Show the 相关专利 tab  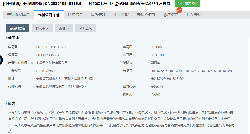click(194, 15)
